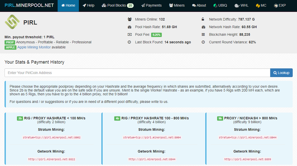Click the Pool Blocks cubes icon
This screenshot has height=166, width=297.
[x=104, y=6]
